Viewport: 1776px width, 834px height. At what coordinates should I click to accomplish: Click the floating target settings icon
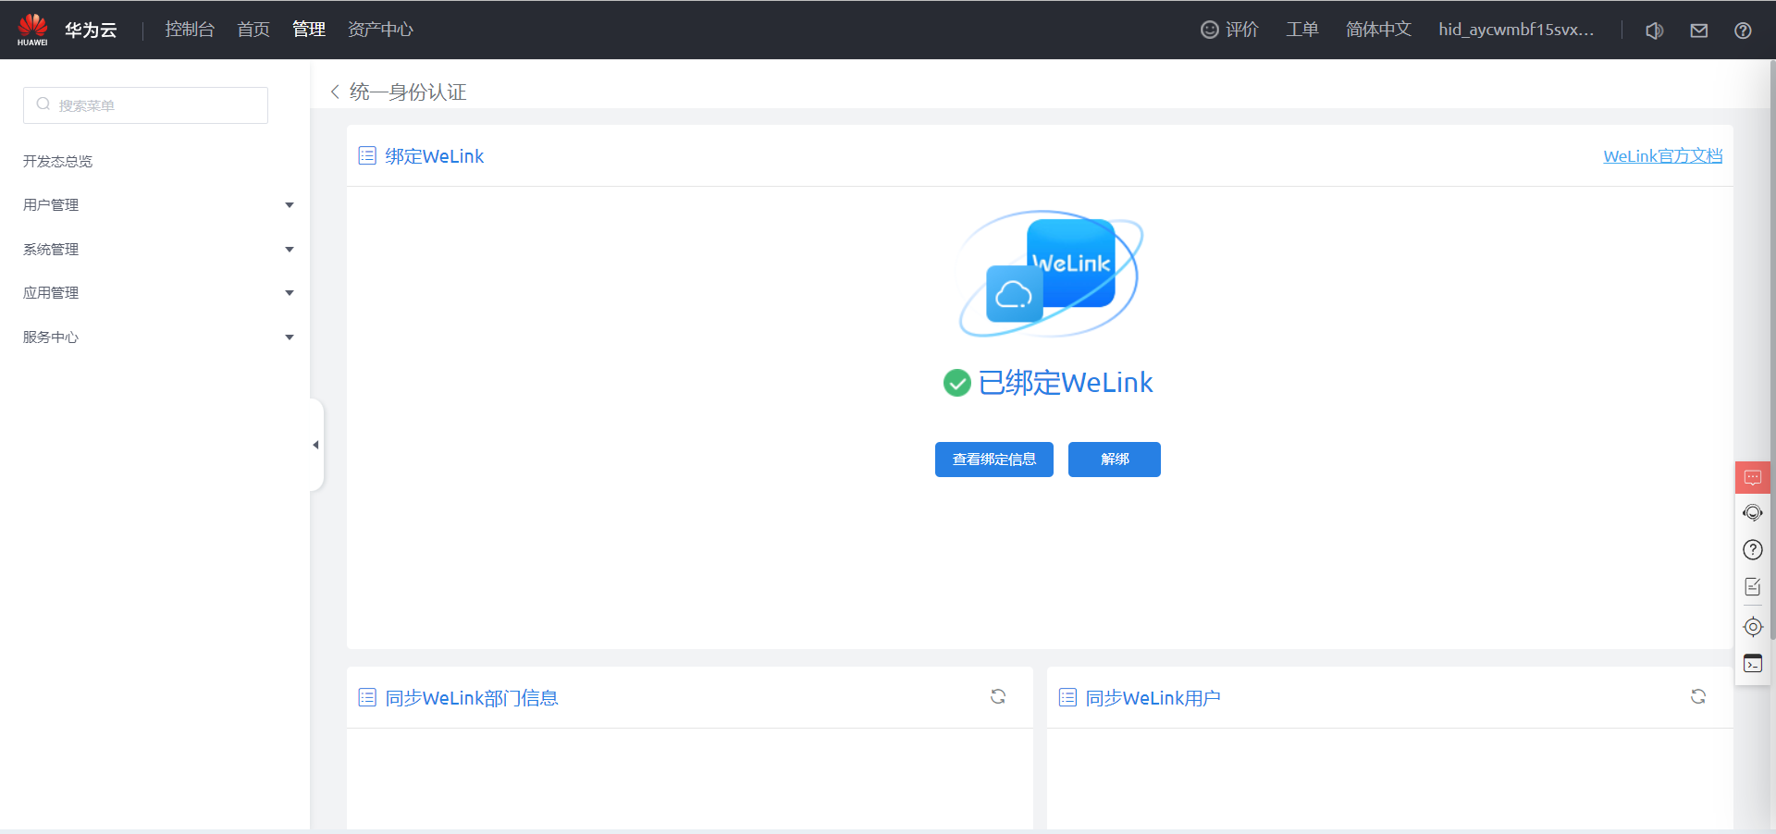[x=1753, y=627]
